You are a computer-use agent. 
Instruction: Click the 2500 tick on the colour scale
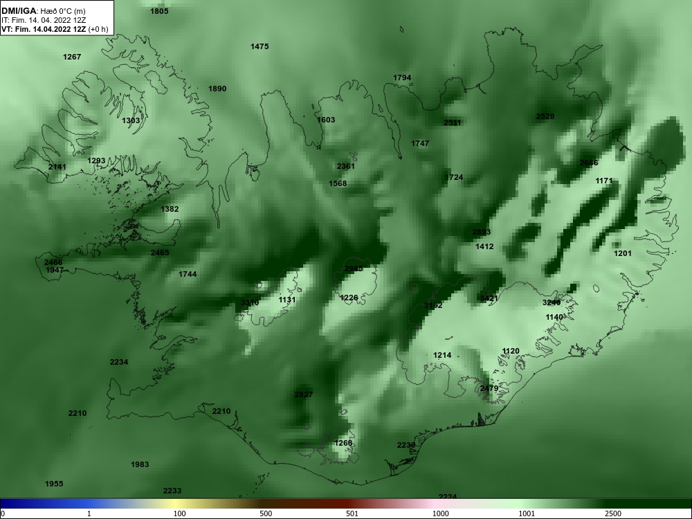tap(613, 513)
